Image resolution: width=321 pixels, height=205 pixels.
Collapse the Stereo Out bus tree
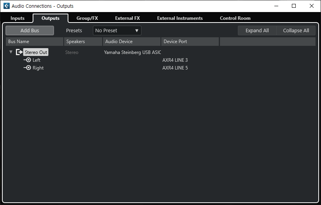11,52
